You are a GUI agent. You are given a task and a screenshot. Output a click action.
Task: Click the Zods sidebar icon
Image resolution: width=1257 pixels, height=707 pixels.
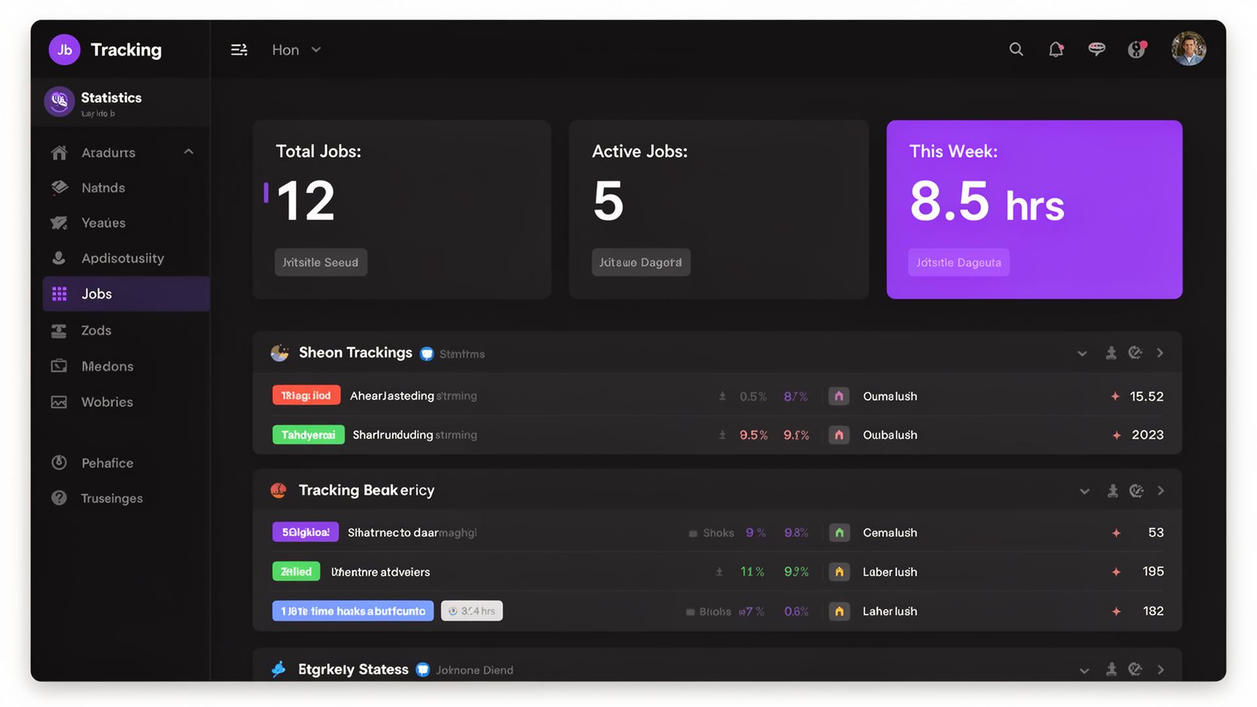tap(59, 331)
